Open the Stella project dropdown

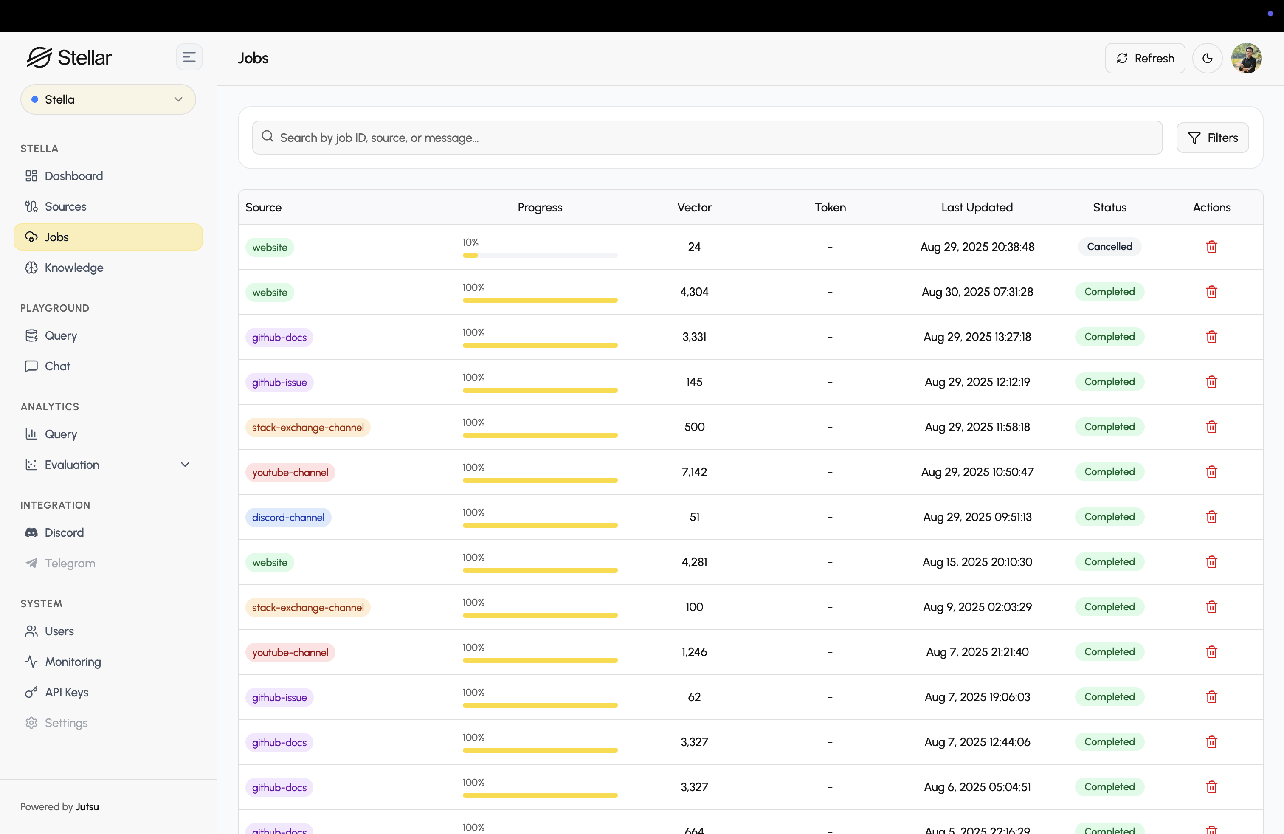coord(108,99)
